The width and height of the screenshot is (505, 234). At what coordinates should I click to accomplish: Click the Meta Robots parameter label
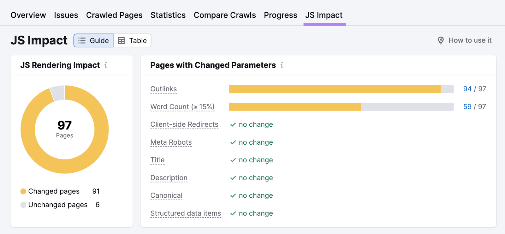(171, 142)
